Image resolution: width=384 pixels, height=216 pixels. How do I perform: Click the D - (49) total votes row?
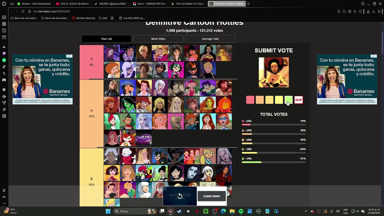274,160
